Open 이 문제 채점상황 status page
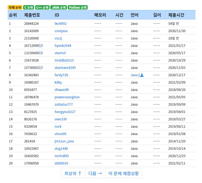Viewport: 202px width, 183px height. click(x=124, y=173)
